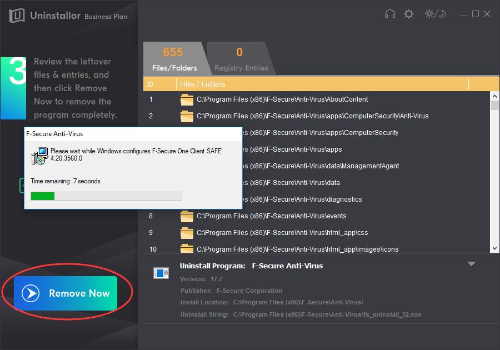The image size is (500, 350).
Task: Select the path ending in apps\ComputerSecurity
Action: point(321,133)
